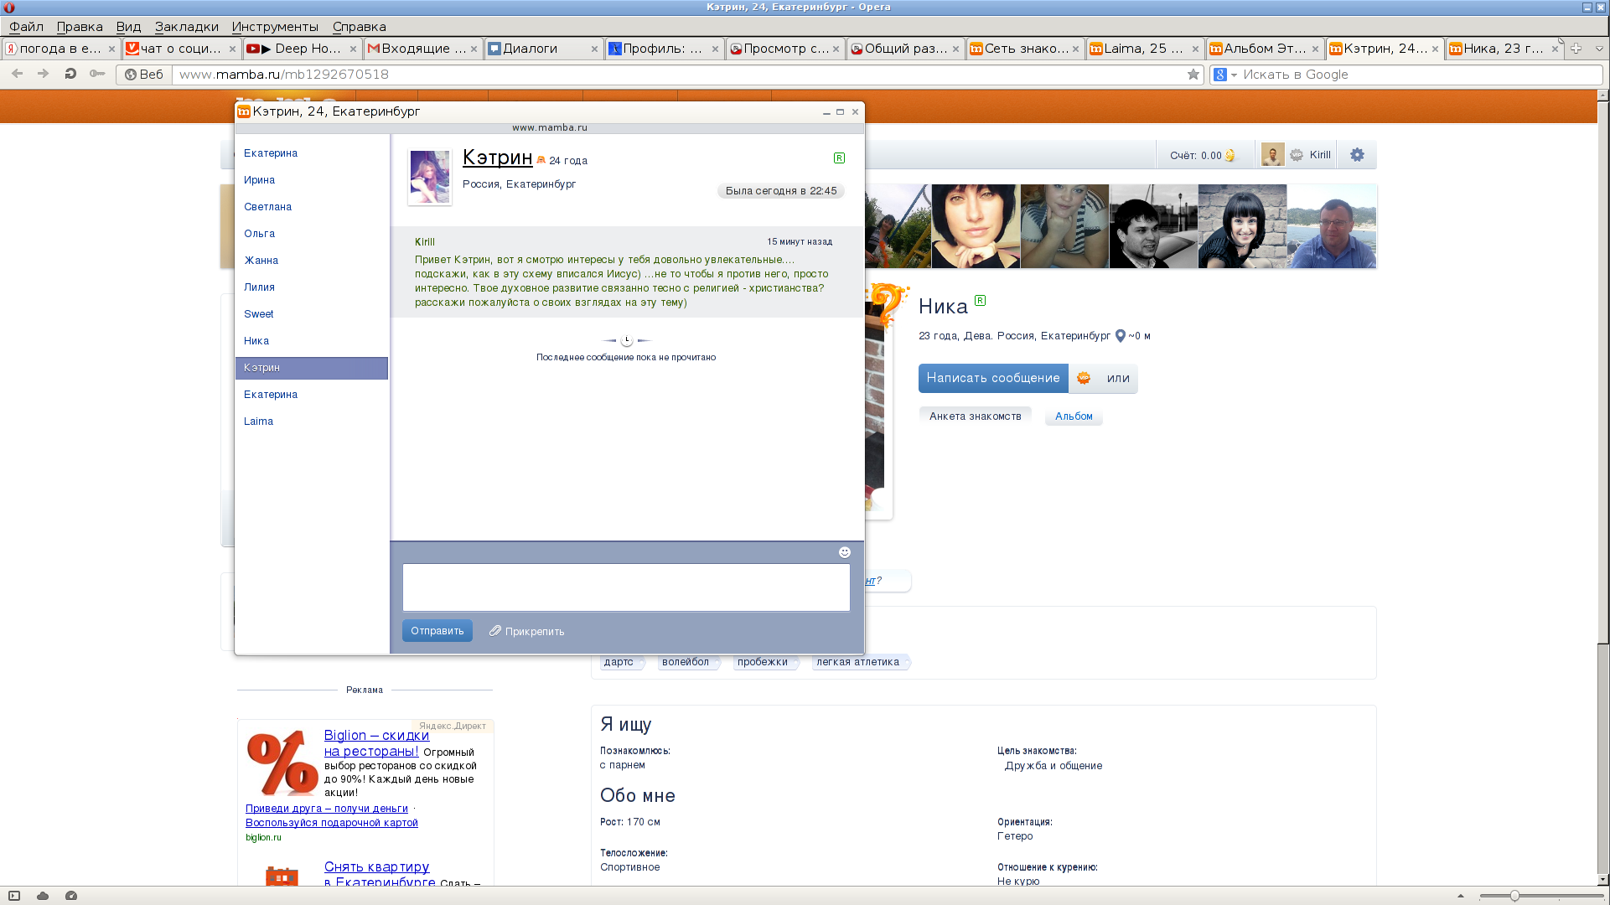This screenshot has height=905, width=1610.
Task: Click the location pin near Екатеринбург
Action: tap(1120, 336)
